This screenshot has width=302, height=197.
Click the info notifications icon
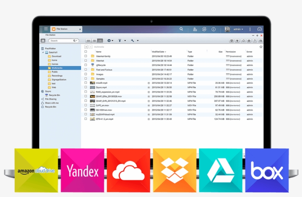click(x=213, y=29)
